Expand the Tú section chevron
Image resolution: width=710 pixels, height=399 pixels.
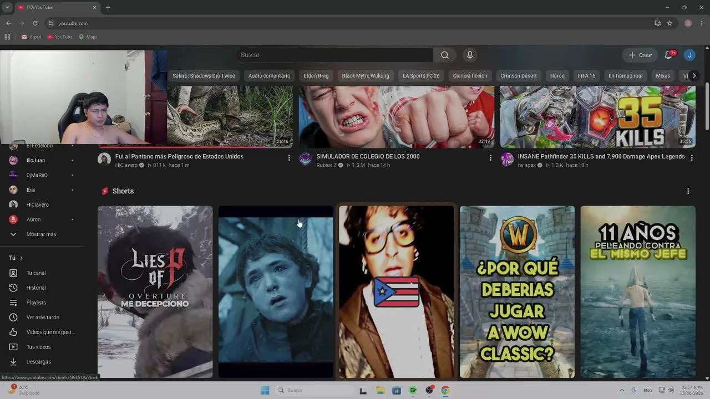pos(22,258)
